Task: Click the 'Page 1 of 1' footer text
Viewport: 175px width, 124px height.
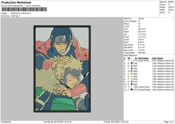Action: tap(169, 122)
